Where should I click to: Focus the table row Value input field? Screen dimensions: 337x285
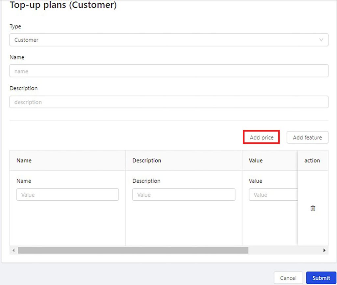(273, 195)
